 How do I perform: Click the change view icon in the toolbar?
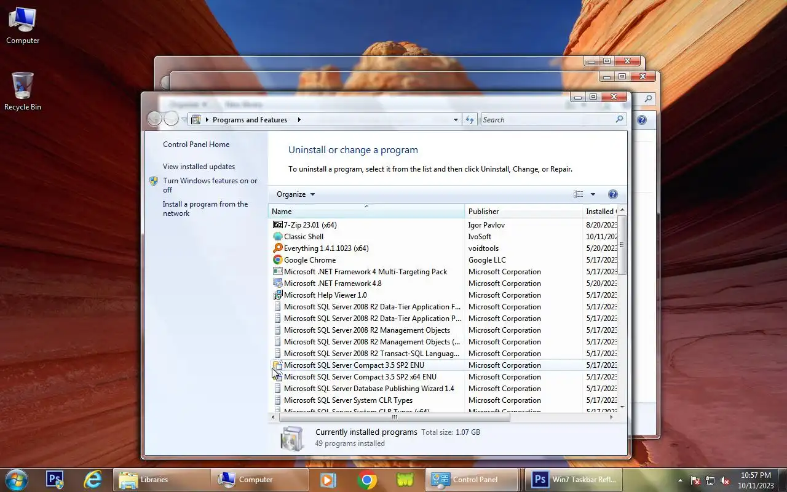(578, 194)
